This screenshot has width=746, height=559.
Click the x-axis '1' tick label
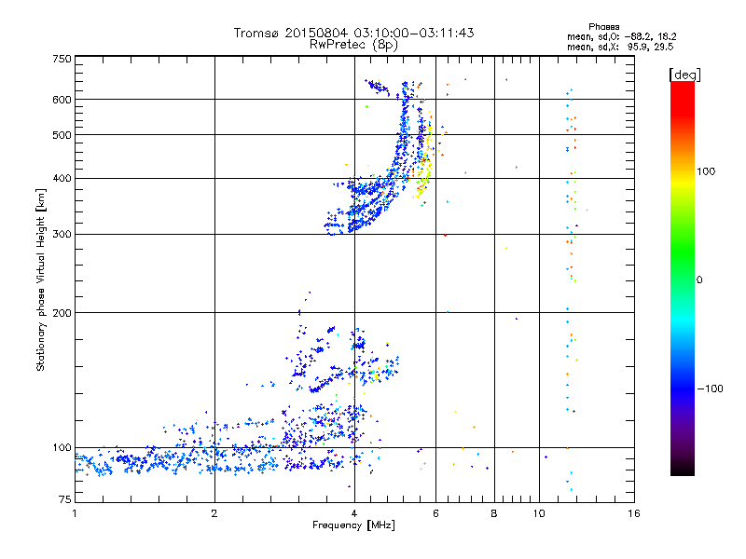pyautogui.click(x=75, y=513)
